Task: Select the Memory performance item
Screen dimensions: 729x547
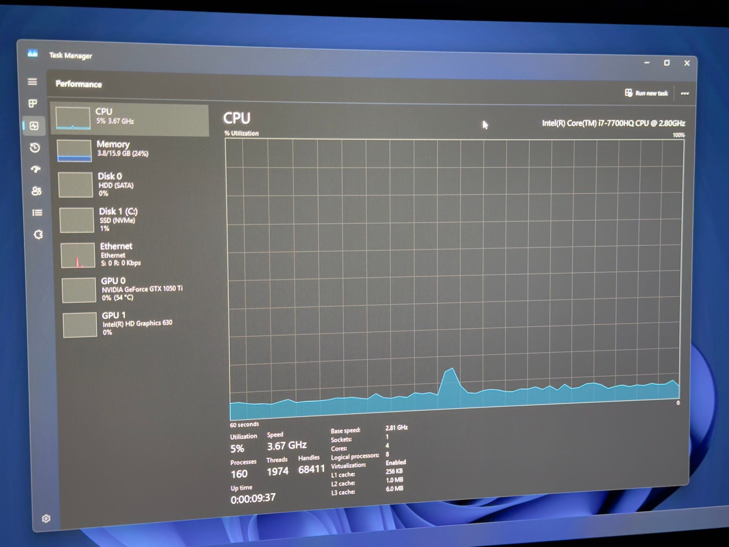Action: (132, 150)
